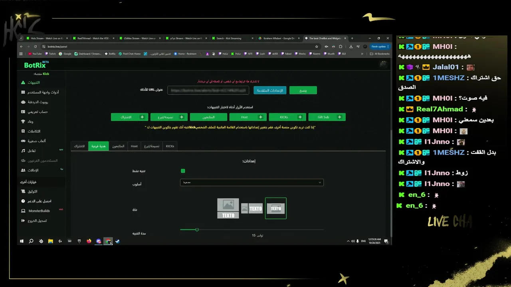The width and height of the screenshot is (511, 287).
Task: Switch to the KICKs settings tab
Action: pos(170,146)
